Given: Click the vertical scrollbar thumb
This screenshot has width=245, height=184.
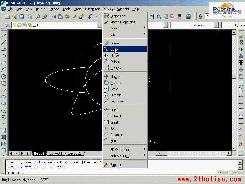Looking at the screenshot, I should (234, 76).
